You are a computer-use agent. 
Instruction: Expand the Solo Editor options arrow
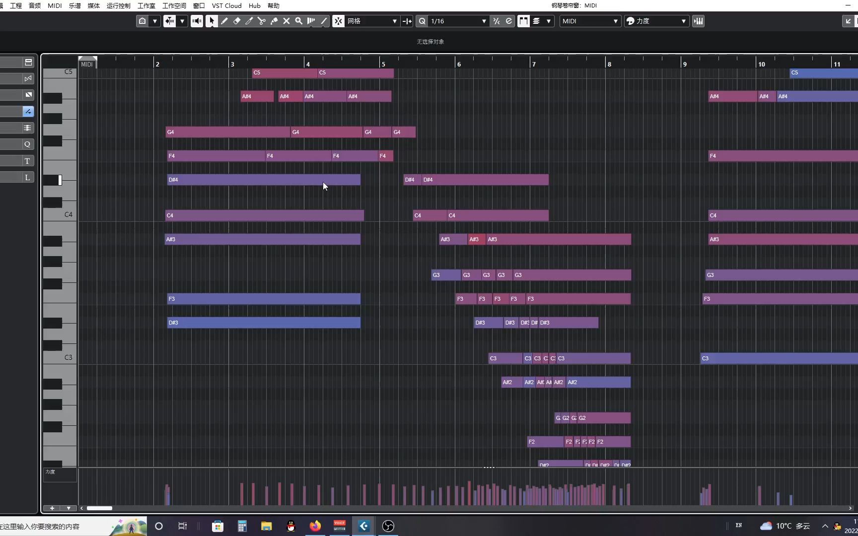click(x=155, y=21)
